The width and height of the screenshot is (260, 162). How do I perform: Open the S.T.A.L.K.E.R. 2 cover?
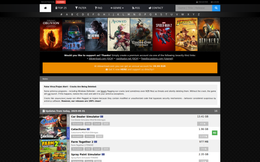[209, 35]
